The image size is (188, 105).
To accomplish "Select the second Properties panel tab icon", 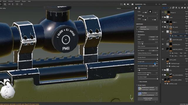I will pyautogui.click(x=140, y=8).
